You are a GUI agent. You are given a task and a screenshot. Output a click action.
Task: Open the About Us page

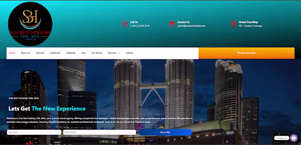(x=26, y=53)
